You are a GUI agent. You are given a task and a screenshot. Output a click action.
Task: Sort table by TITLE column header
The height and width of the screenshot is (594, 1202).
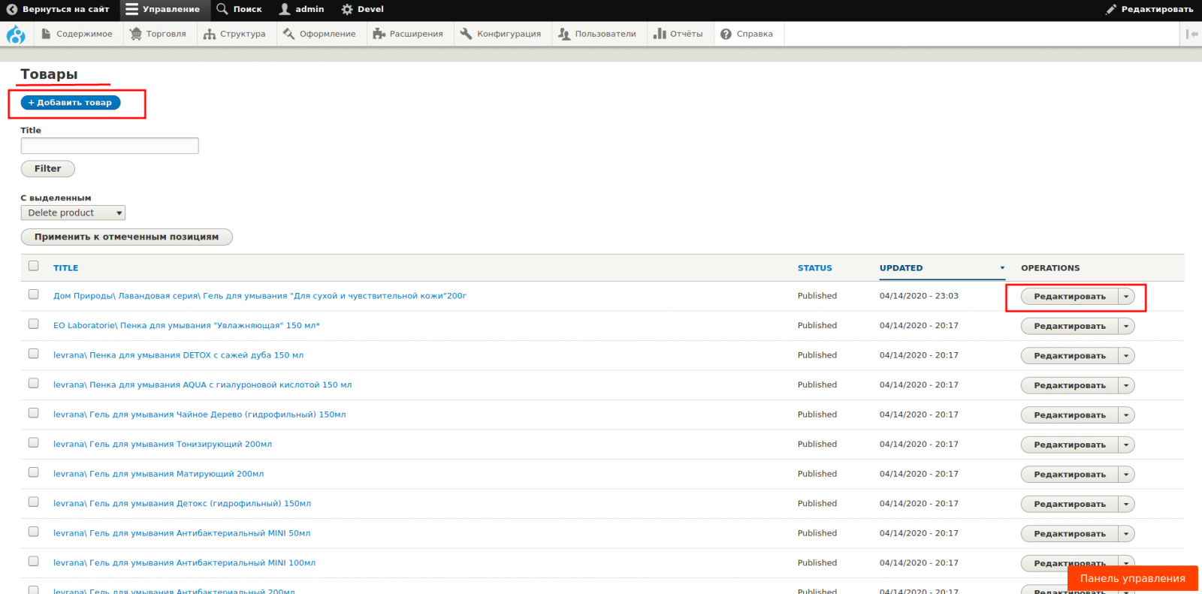point(65,268)
